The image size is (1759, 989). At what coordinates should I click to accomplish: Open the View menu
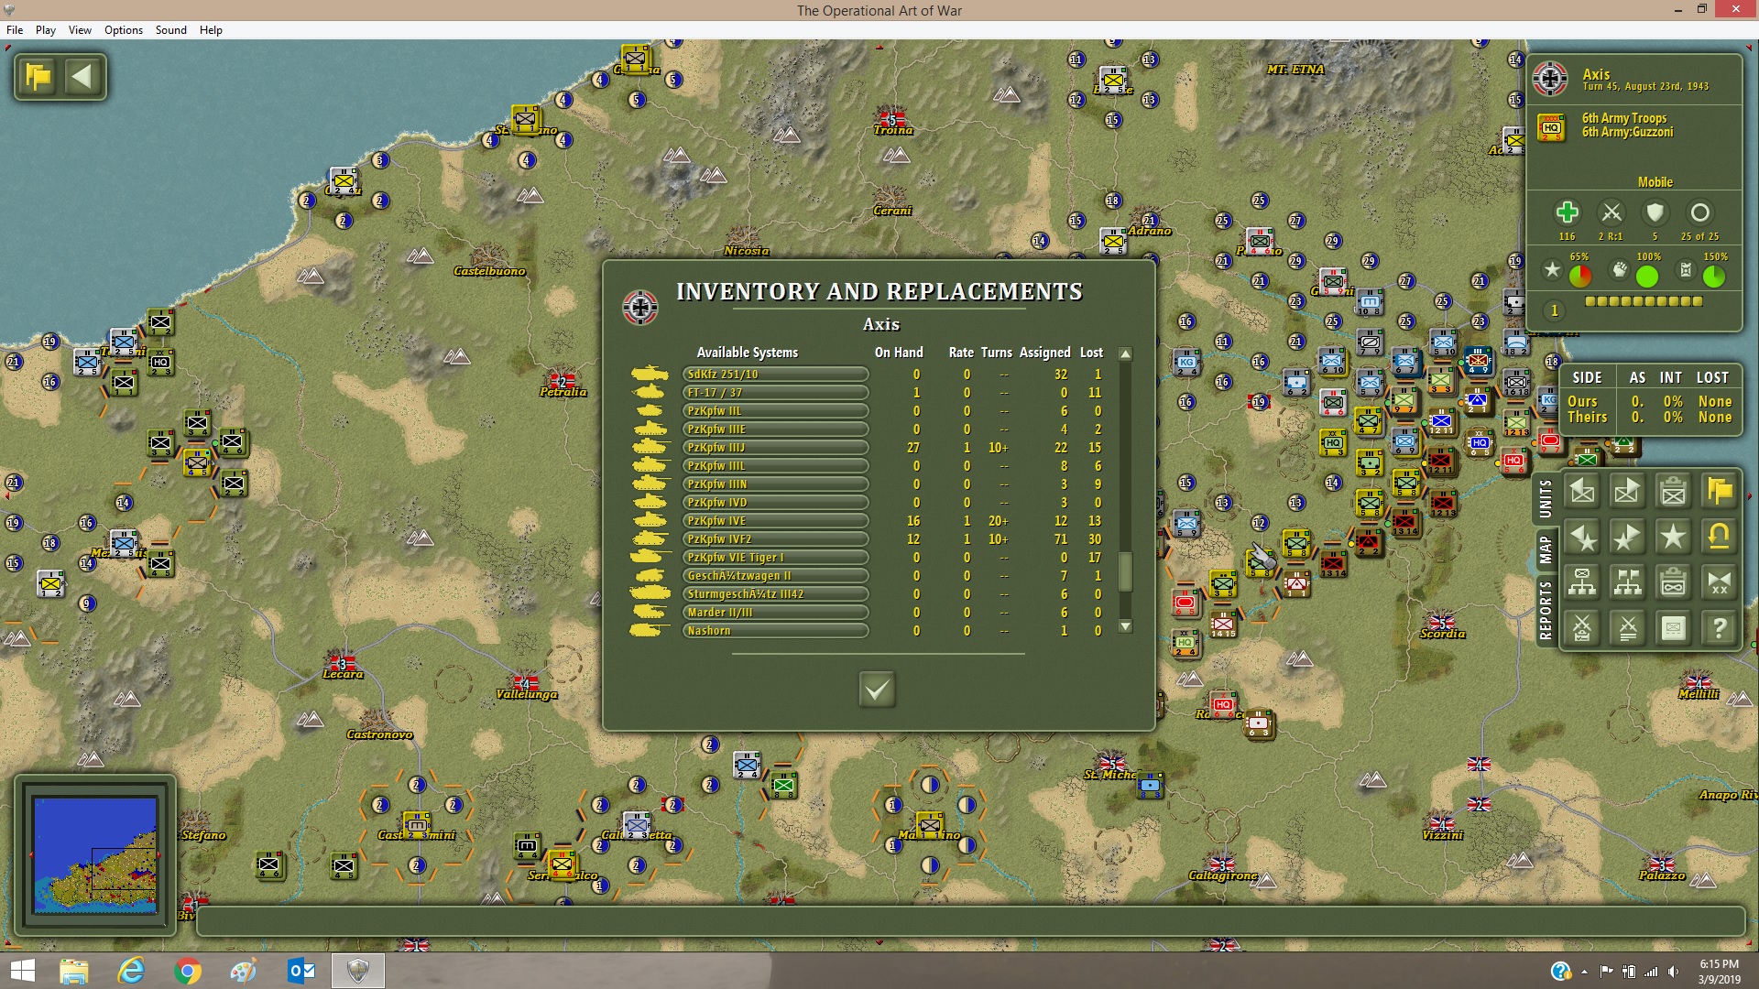[80, 30]
